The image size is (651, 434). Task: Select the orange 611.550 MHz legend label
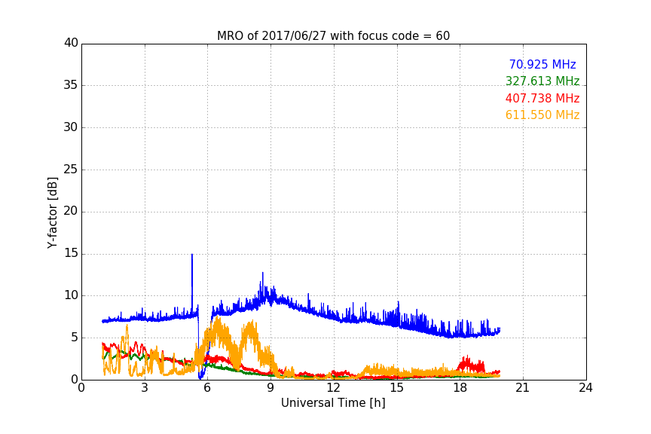click(x=542, y=115)
